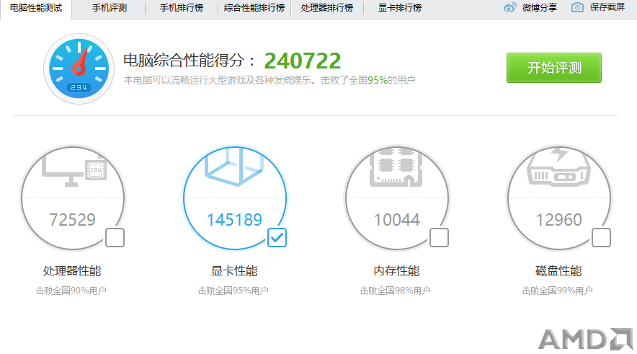Click the graphics score 145189
This screenshot has height=354, width=637.
click(x=234, y=220)
